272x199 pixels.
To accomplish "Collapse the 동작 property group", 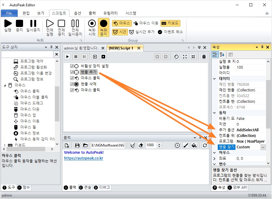I will coord(214,113).
